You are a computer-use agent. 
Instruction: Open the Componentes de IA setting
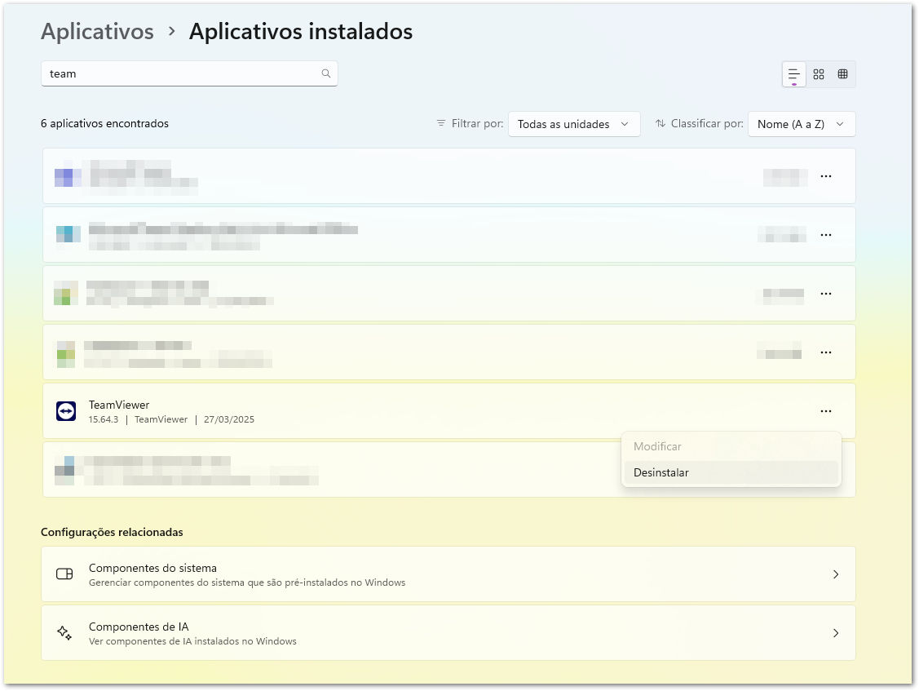[448, 633]
